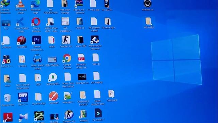Select the index folder icon
The height and width of the screenshot is (123, 218).
(51, 40)
